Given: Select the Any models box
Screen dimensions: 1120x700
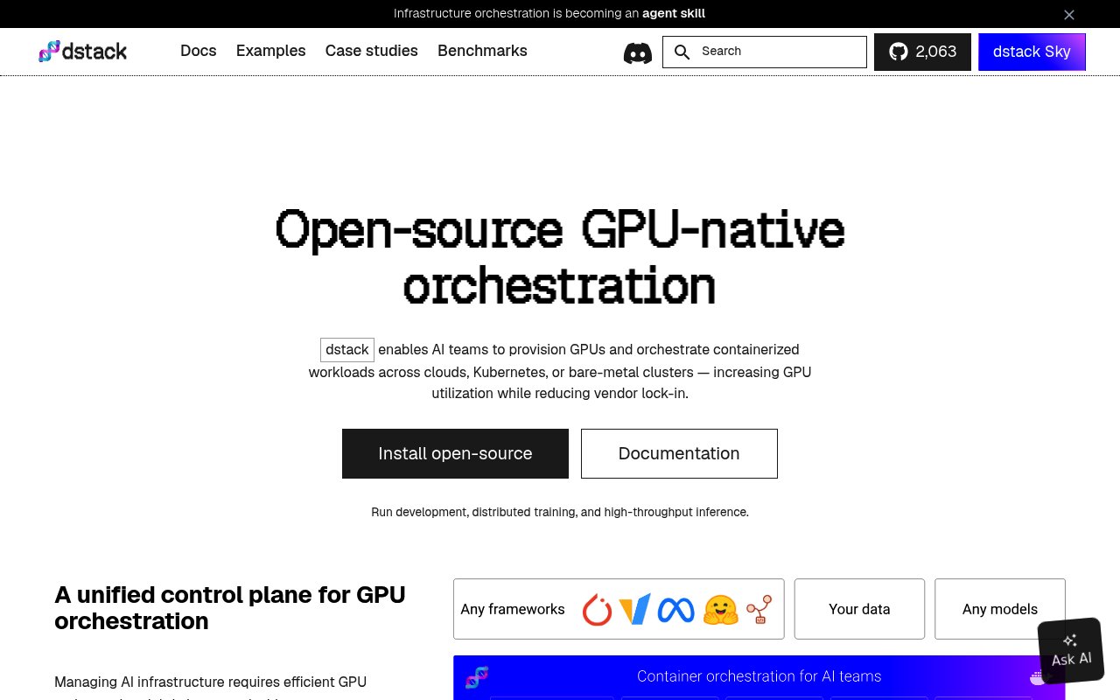Looking at the screenshot, I should pyautogui.click(x=1000, y=609).
